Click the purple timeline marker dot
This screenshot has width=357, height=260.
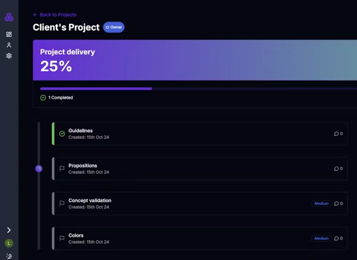tap(39, 168)
